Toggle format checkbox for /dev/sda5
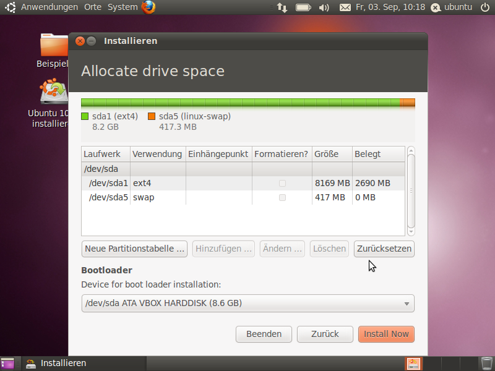 coord(282,198)
